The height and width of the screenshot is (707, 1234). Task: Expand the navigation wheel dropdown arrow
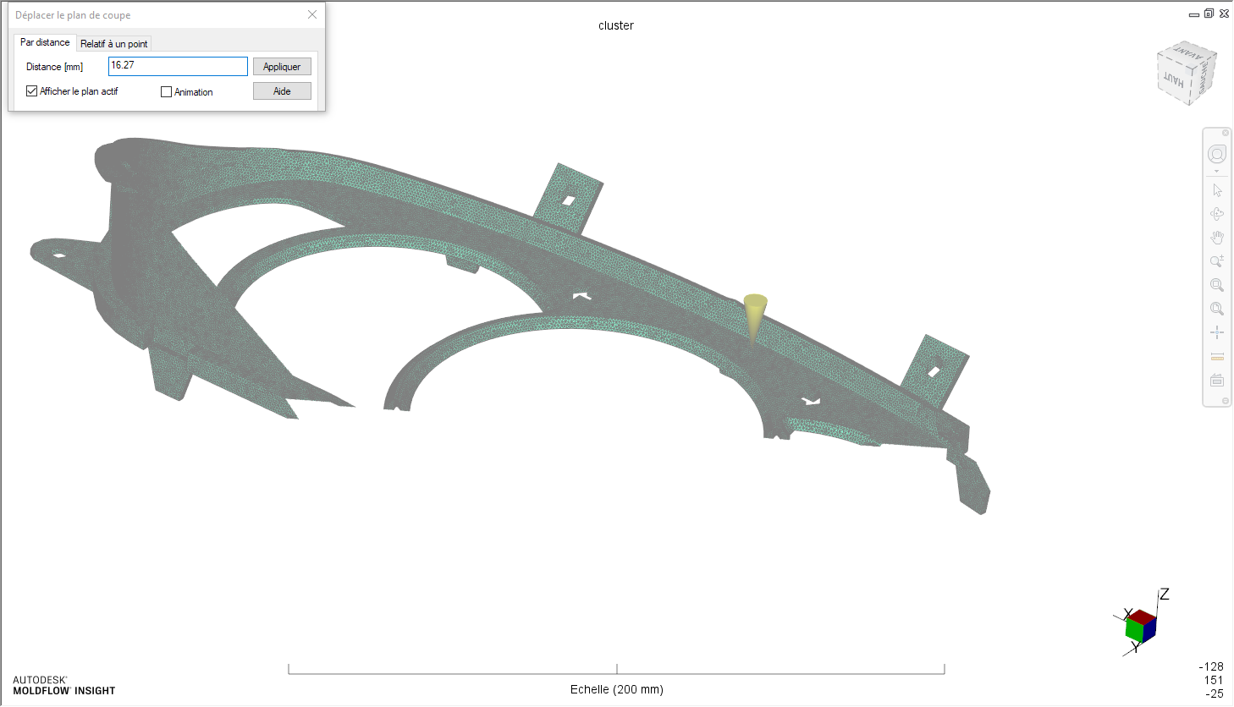pos(1216,172)
